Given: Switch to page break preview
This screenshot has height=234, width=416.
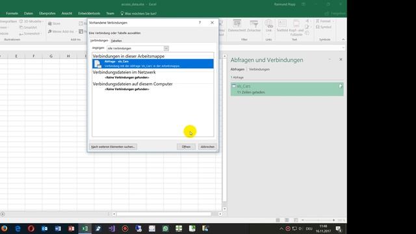Looking at the screenshot, I should 296,220.
